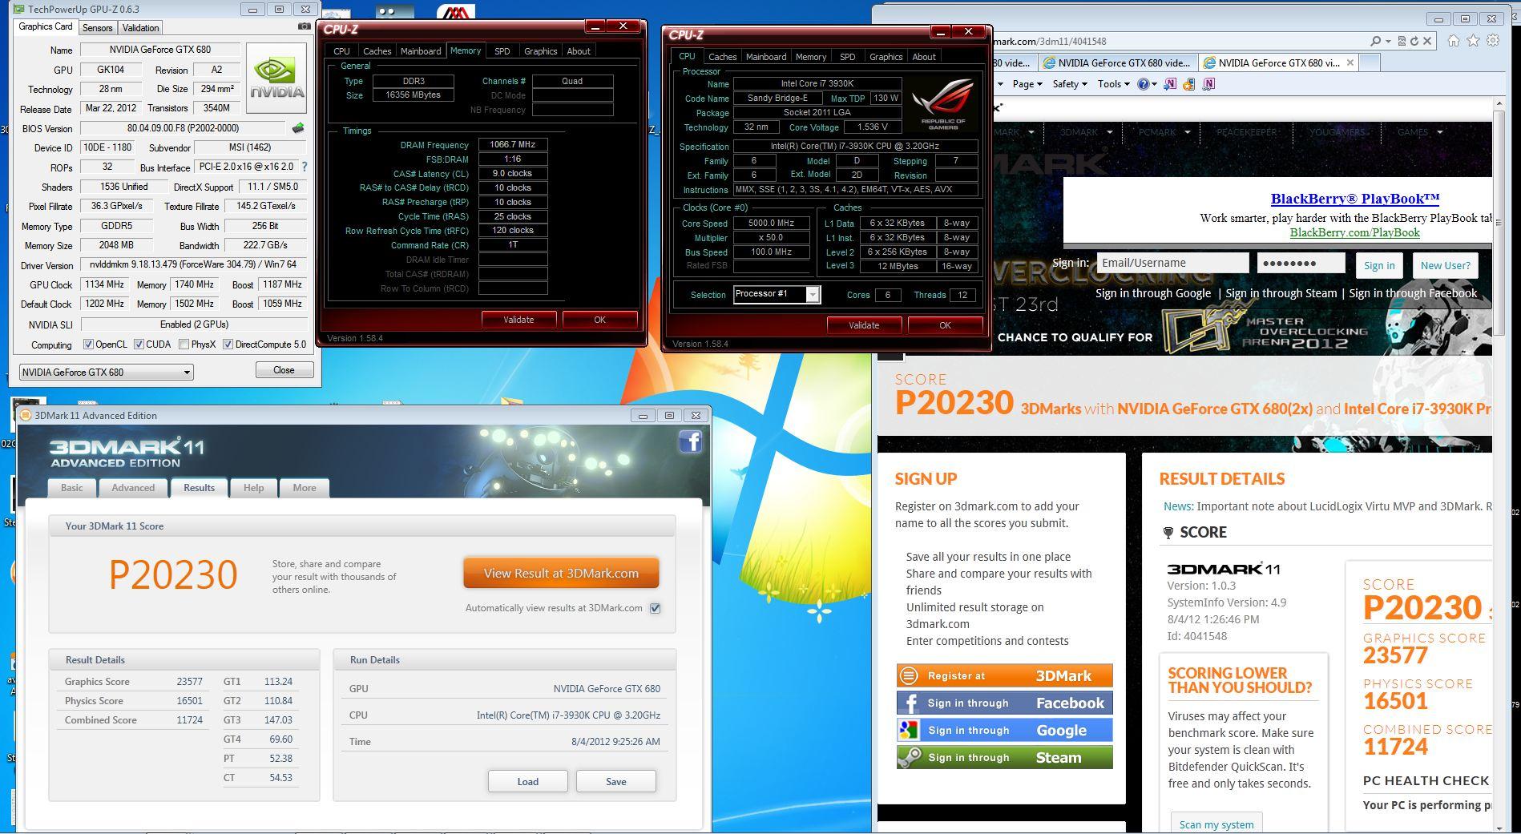Click the 3DMark 11 window title icon
This screenshot has height=834, width=1521.
(x=26, y=415)
